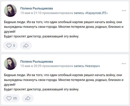The image size is (130, 106).
Task: Click the like count 25
Action: (x=15, y=98)
